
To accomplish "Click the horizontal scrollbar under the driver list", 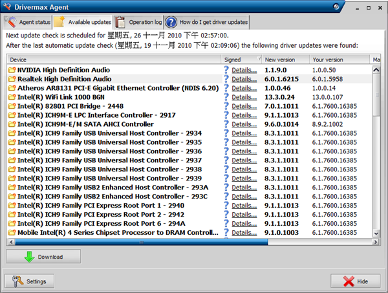I will coord(142,242).
